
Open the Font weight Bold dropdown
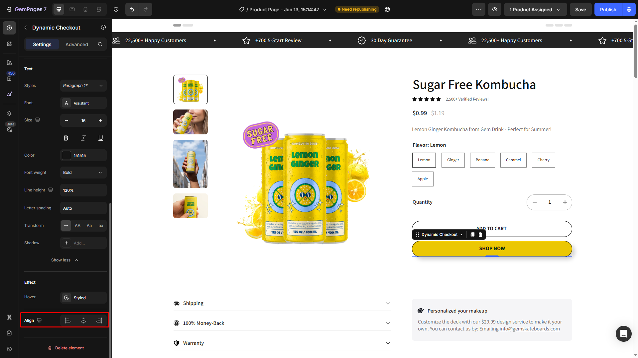[83, 173]
